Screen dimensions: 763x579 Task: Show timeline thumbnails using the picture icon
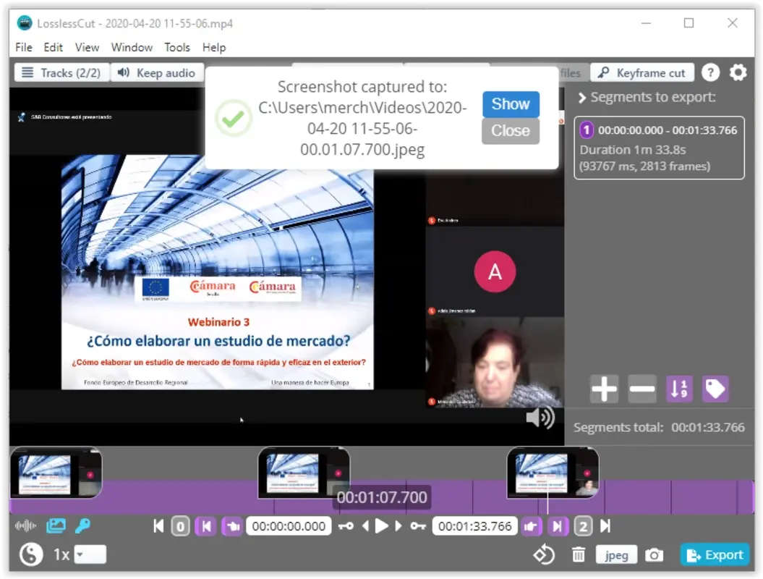(x=56, y=526)
